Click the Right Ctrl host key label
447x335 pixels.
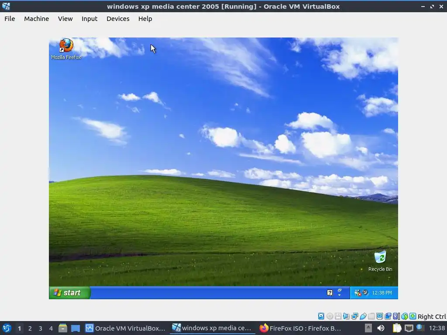(x=432, y=317)
